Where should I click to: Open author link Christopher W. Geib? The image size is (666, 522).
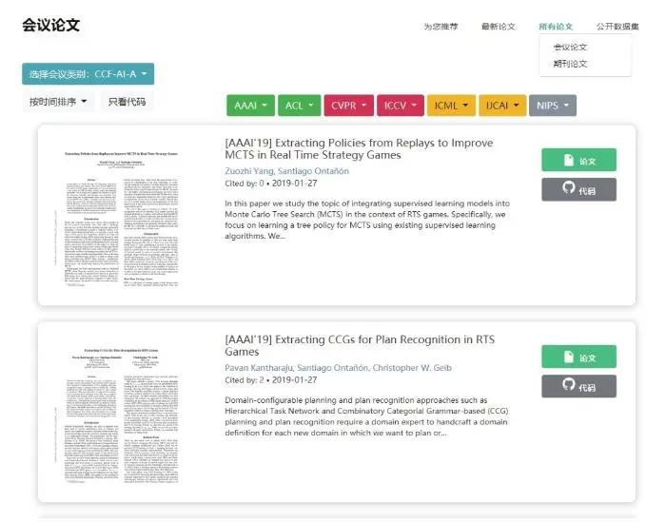[x=412, y=368]
